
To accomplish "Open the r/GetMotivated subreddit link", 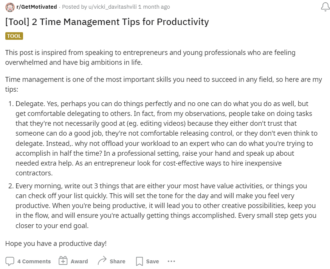I will [37, 7].
